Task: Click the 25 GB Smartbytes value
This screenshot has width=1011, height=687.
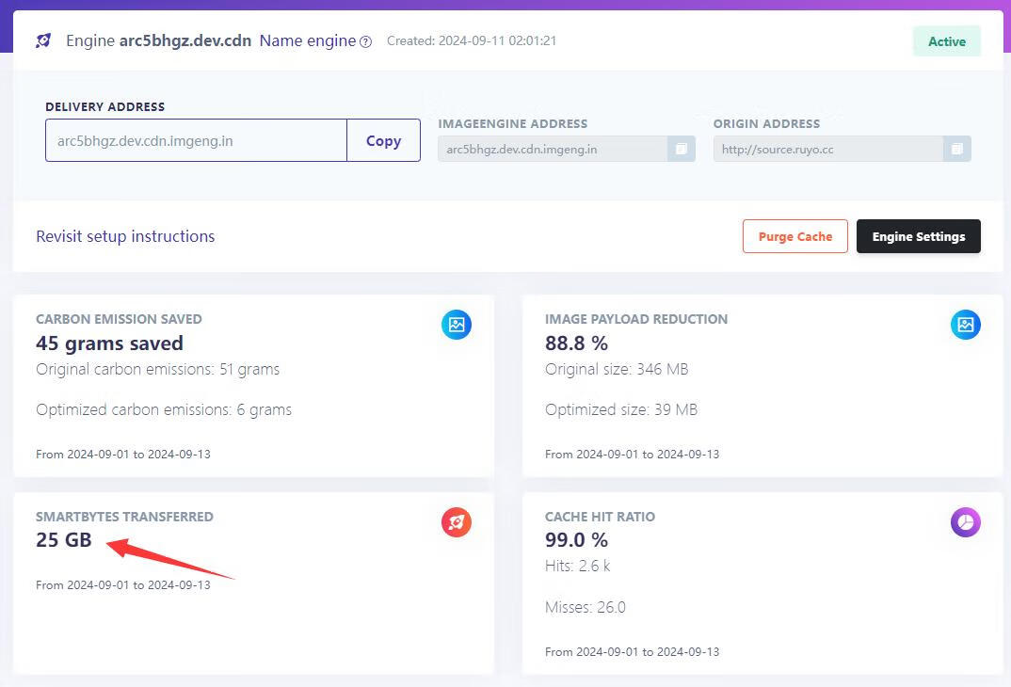Action: (64, 540)
